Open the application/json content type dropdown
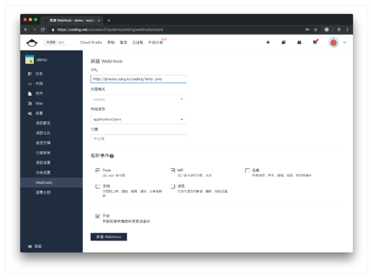 click(x=138, y=119)
